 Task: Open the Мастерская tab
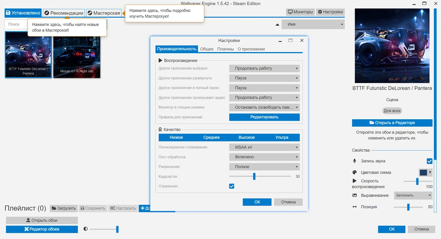click(x=104, y=13)
